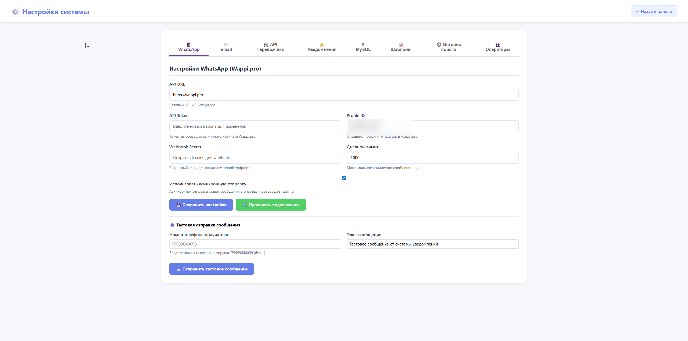Click the truck icon on API Перевозчика tab
The height and width of the screenshot is (341, 688).
click(x=266, y=45)
